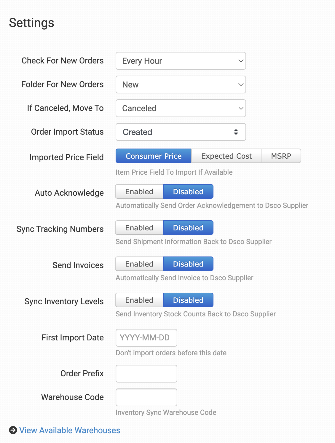Enable Sync Tracking Numbers

pos(139,228)
